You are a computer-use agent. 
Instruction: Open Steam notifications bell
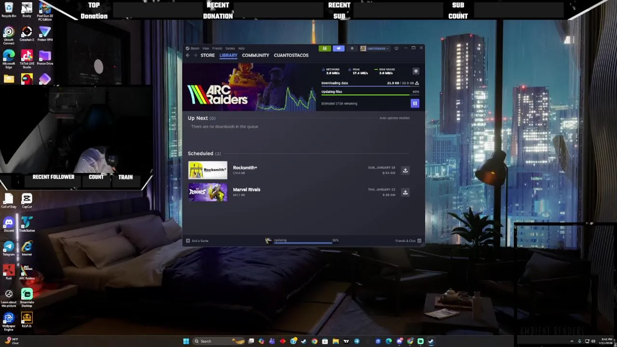(352, 48)
